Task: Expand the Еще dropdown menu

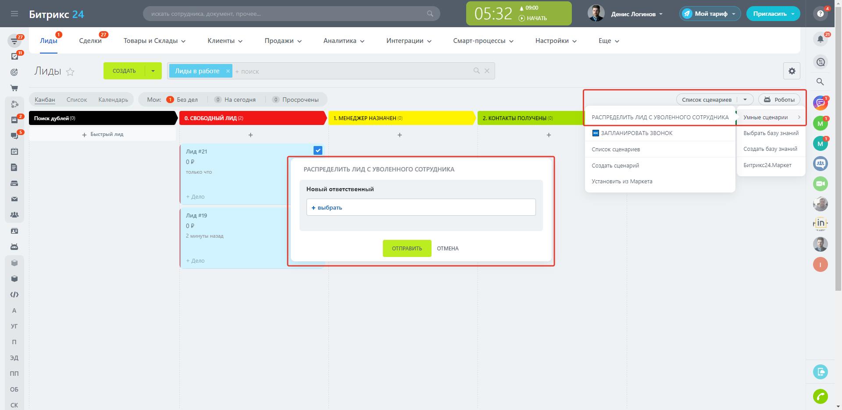Action: pyautogui.click(x=609, y=41)
